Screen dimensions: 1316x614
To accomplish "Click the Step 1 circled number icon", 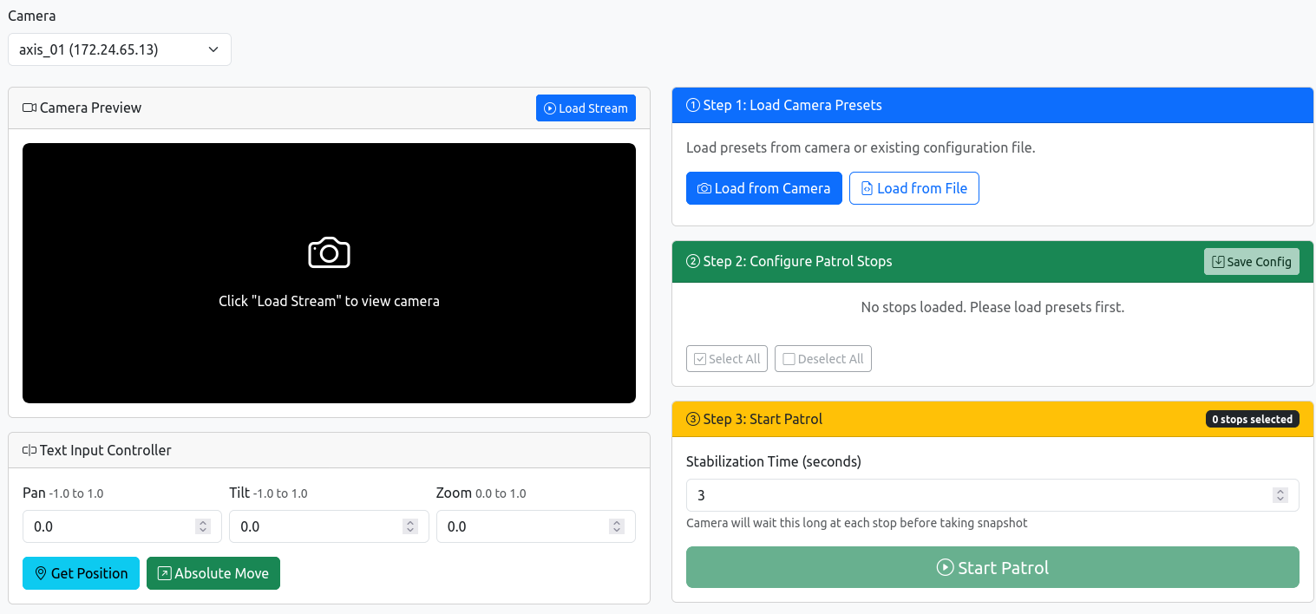I will tap(693, 106).
